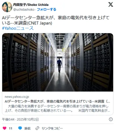This screenshot has width=116, height=131.
Task: Open Shoko Uchida's profile avatar
Action: point(7,7)
